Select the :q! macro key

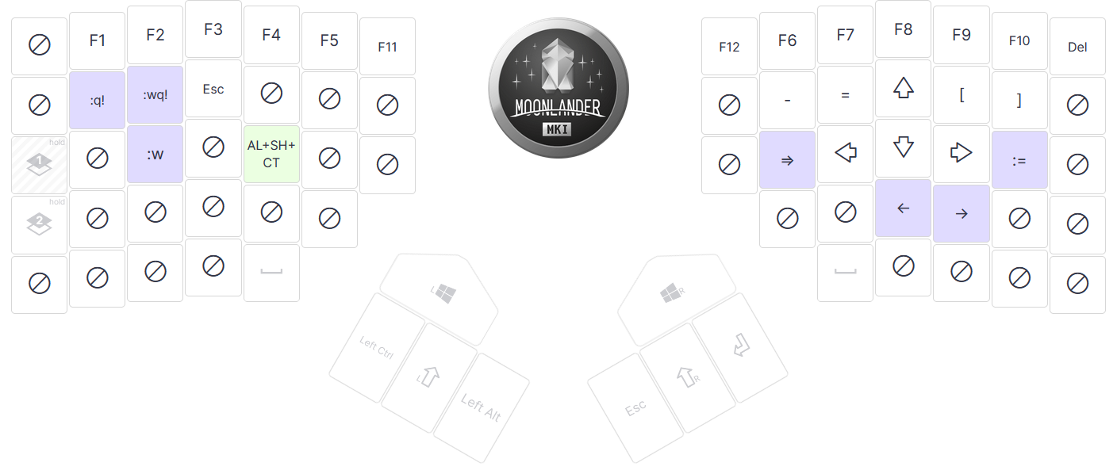pos(97,101)
